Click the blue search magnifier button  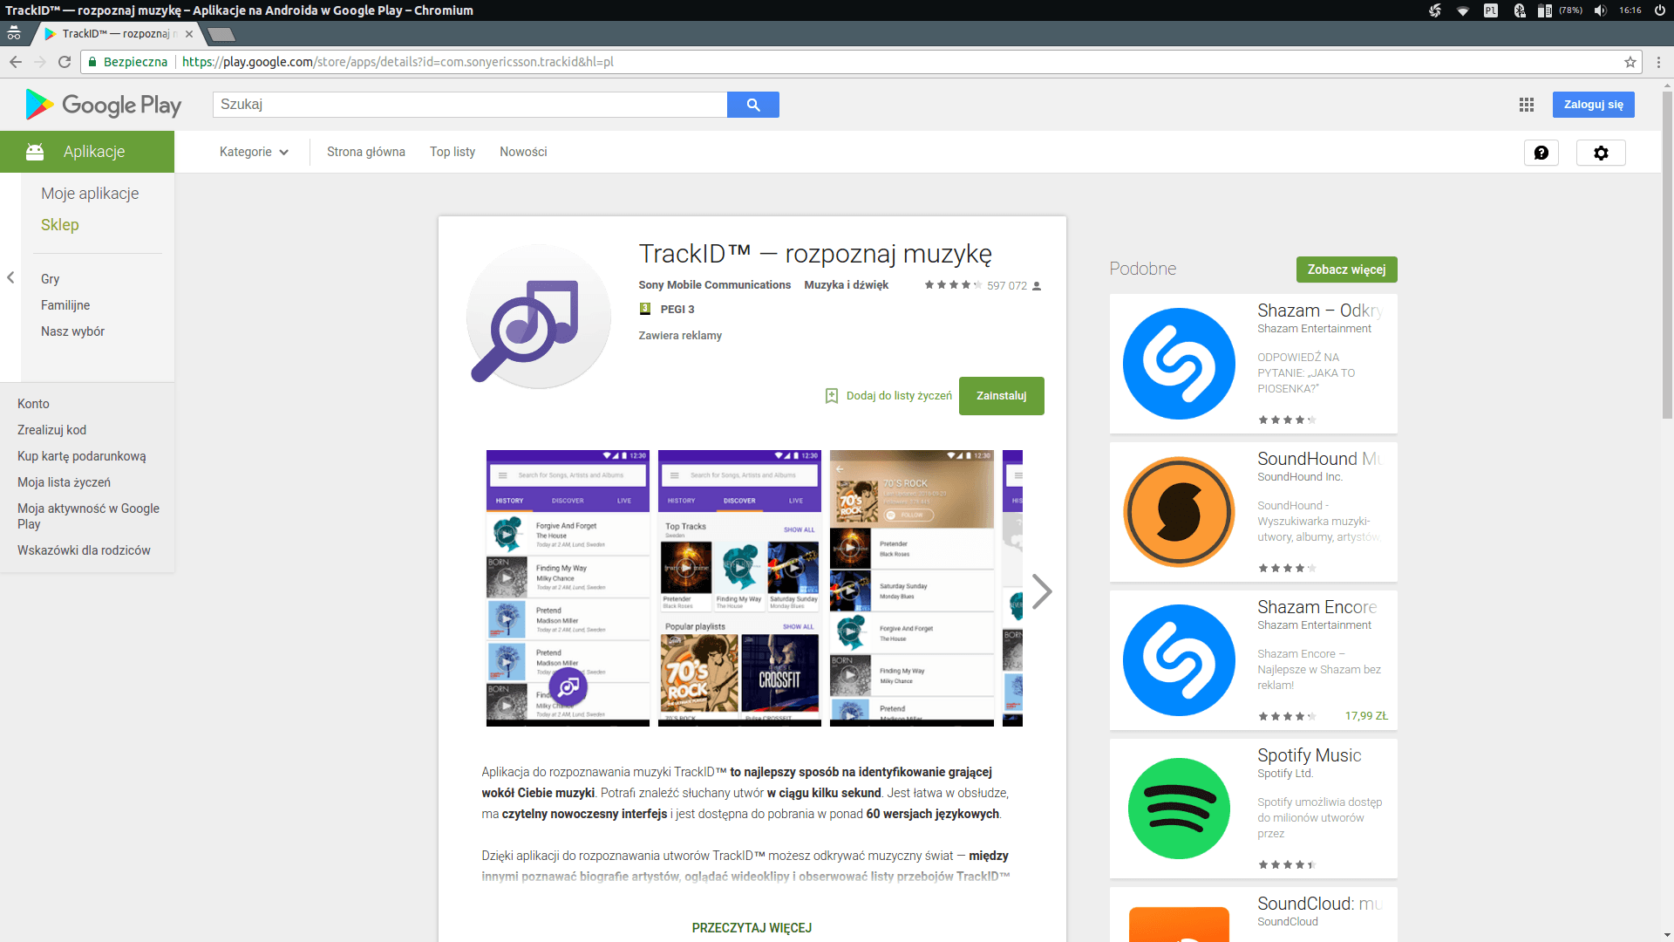(x=753, y=105)
